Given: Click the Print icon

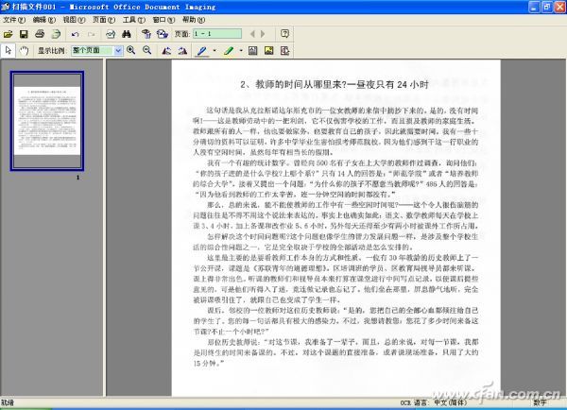Looking at the screenshot, I should click(40, 34).
